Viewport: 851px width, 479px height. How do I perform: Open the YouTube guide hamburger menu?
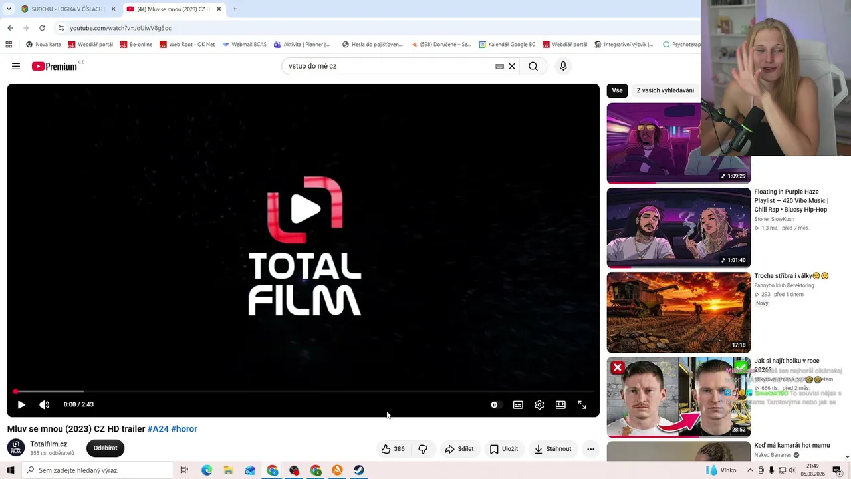pos(16,66)
